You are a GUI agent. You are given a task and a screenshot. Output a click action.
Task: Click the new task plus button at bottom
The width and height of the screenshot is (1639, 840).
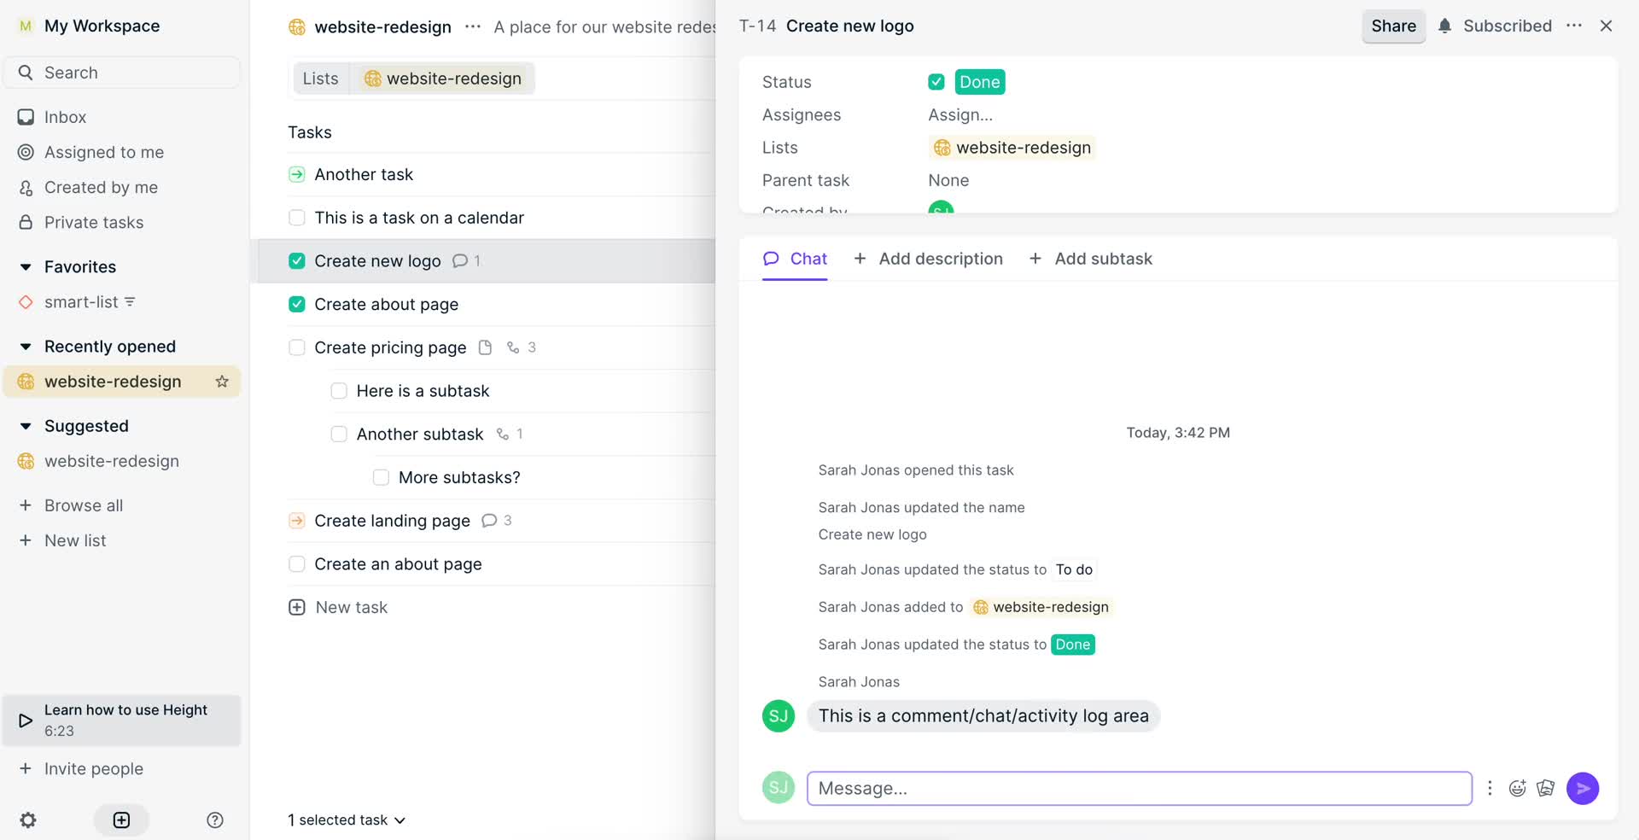coord(121,820)
